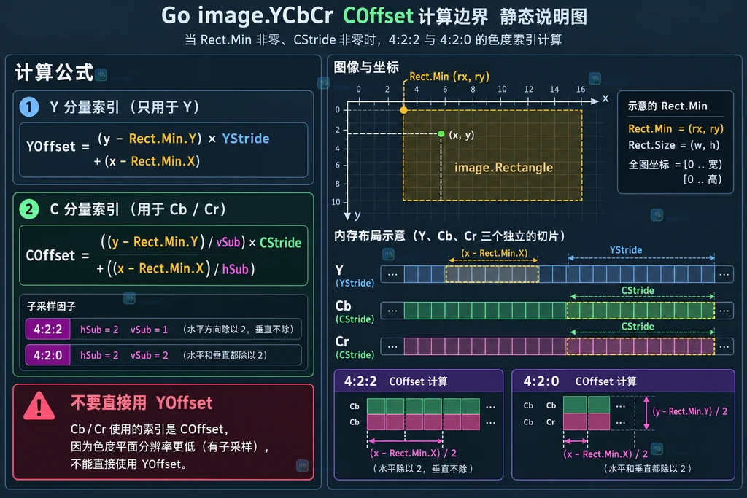Click the purple 4:2:0 badge in 子采样因子
Screen dimensions: 747x498
click(x=47, y=354)
